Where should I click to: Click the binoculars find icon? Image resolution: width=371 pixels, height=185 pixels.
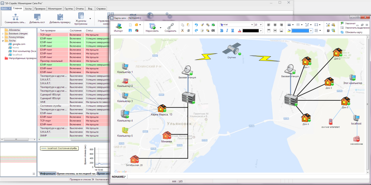tap(213, 30)
